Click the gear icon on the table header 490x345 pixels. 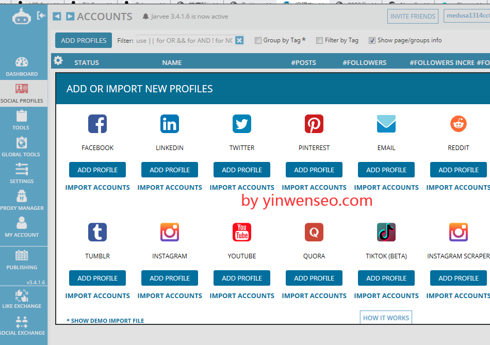pos(58,60)
